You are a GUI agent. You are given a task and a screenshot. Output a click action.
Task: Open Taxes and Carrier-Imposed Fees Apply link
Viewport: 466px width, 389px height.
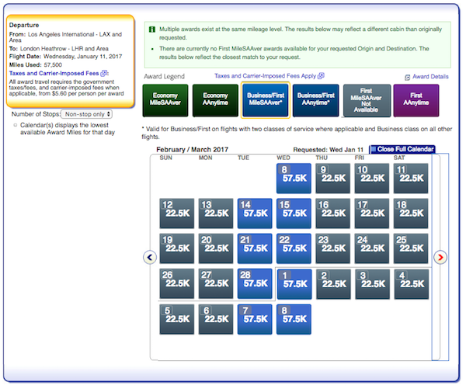(270, 76)
